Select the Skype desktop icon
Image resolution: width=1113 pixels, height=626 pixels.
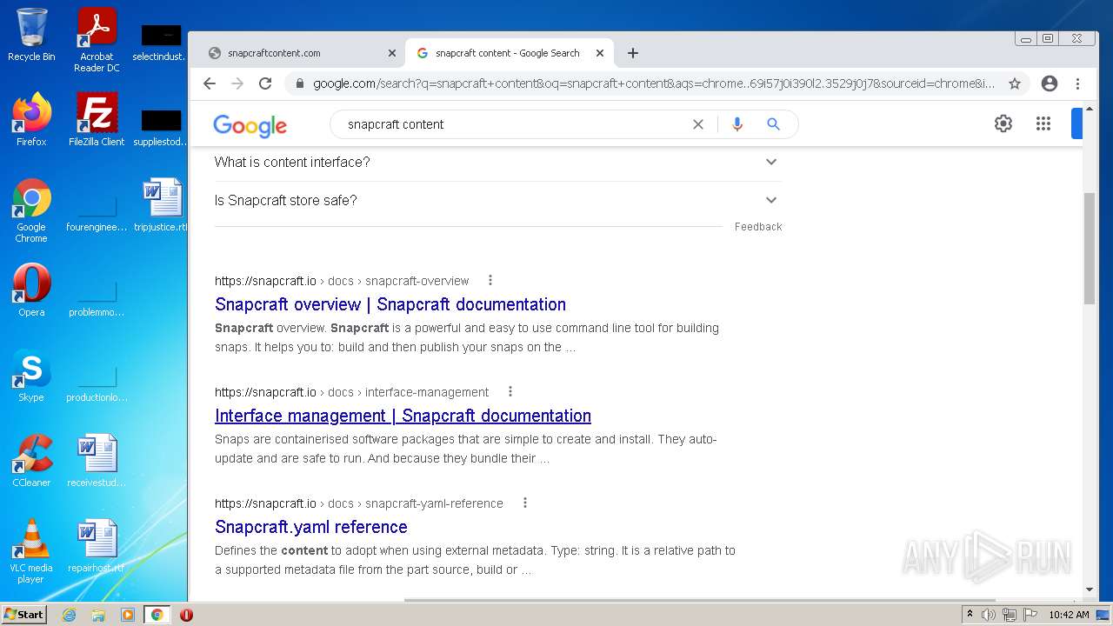coord(31,376)
